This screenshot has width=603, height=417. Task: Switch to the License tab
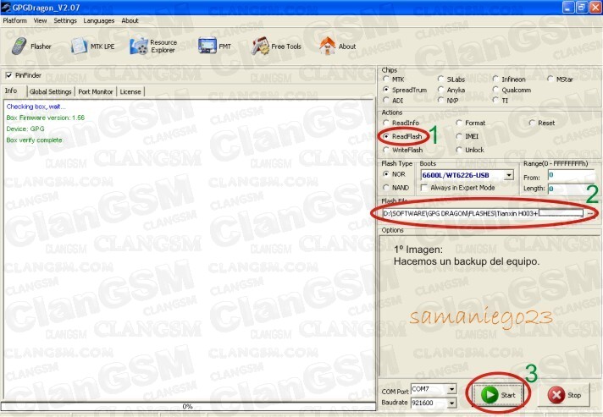[130, 91]
